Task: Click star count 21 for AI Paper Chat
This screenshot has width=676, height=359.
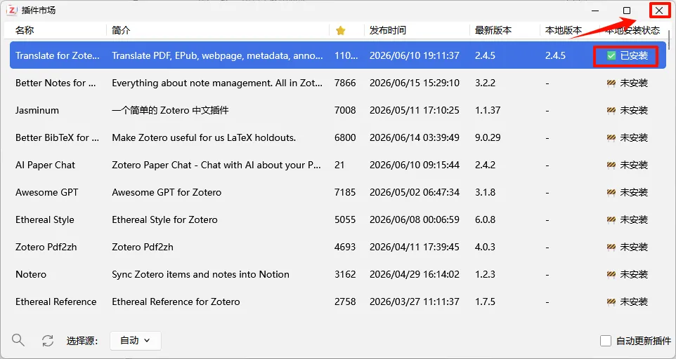Action: click(x=339, y=165)
